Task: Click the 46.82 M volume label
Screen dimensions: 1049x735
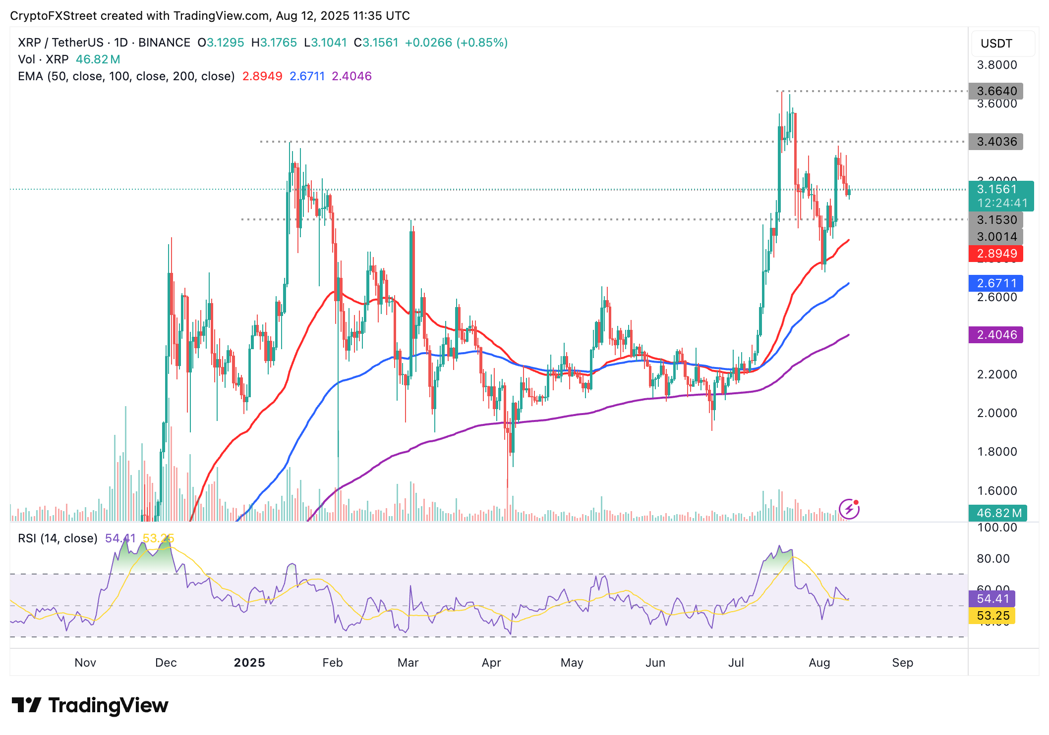Action: click(997, 513)
